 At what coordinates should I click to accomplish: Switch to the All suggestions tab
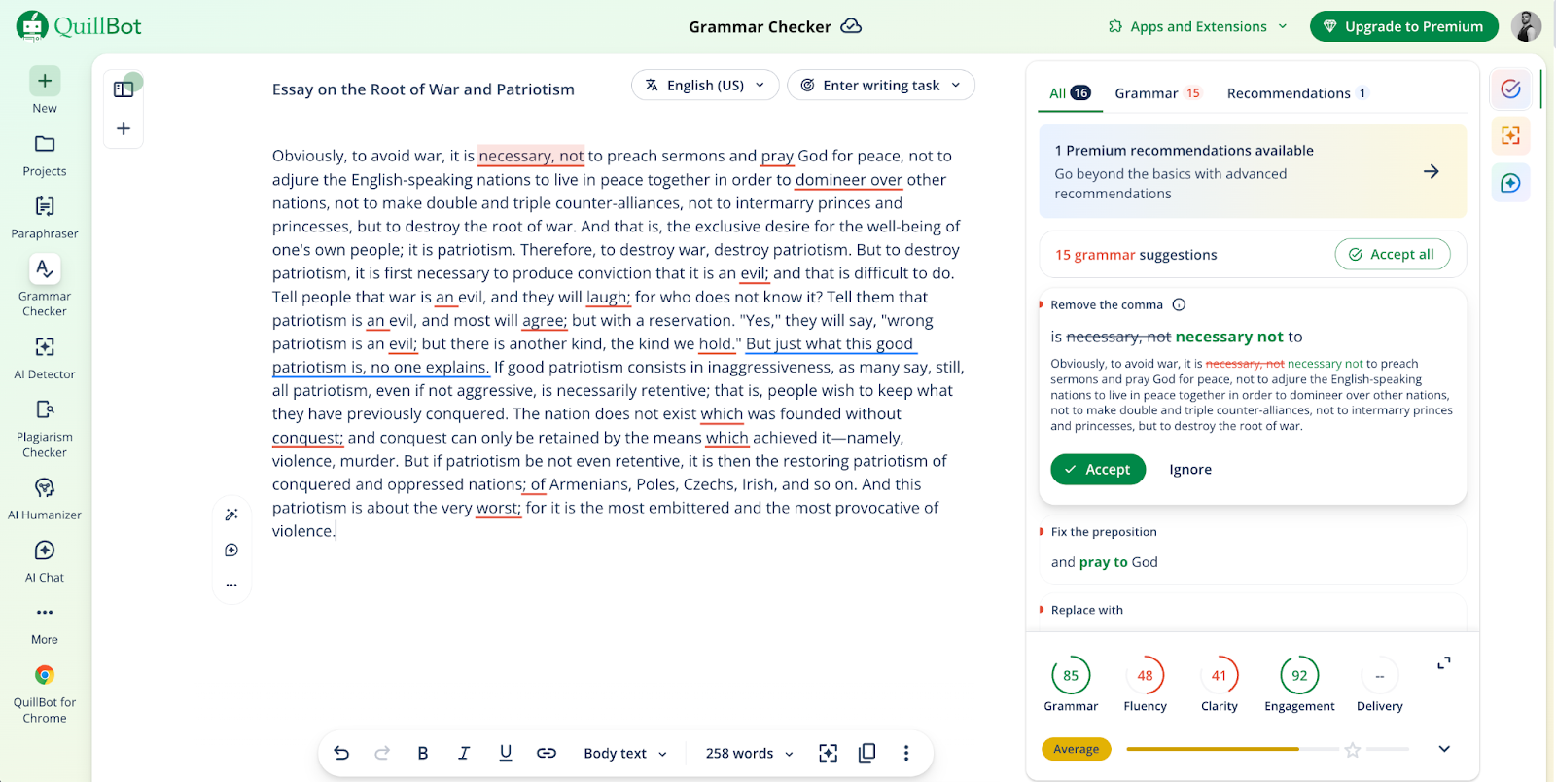1070,93
